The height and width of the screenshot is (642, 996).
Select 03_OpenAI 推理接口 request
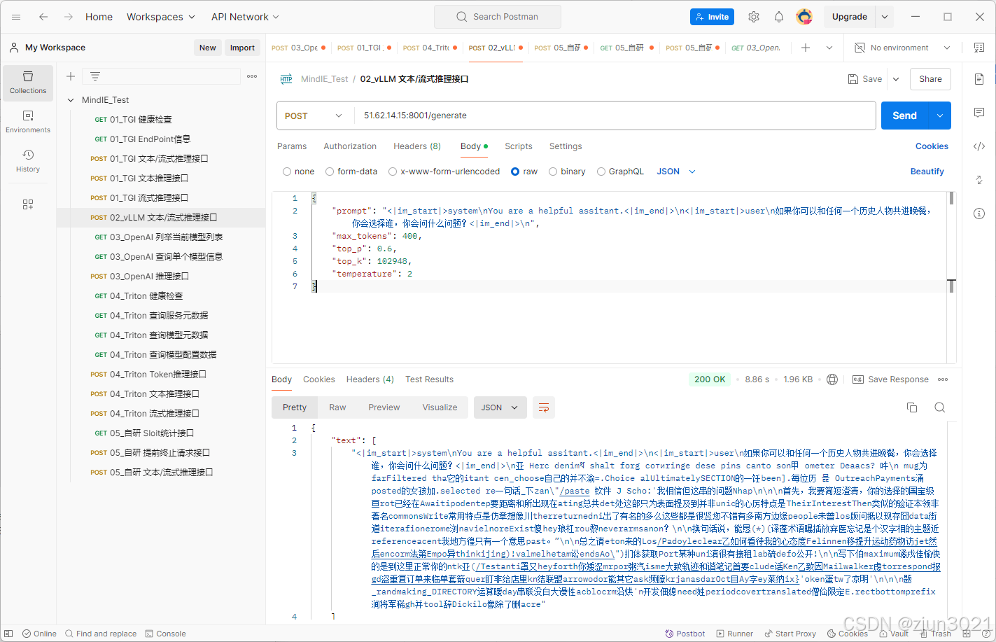(x=161, y=277)
